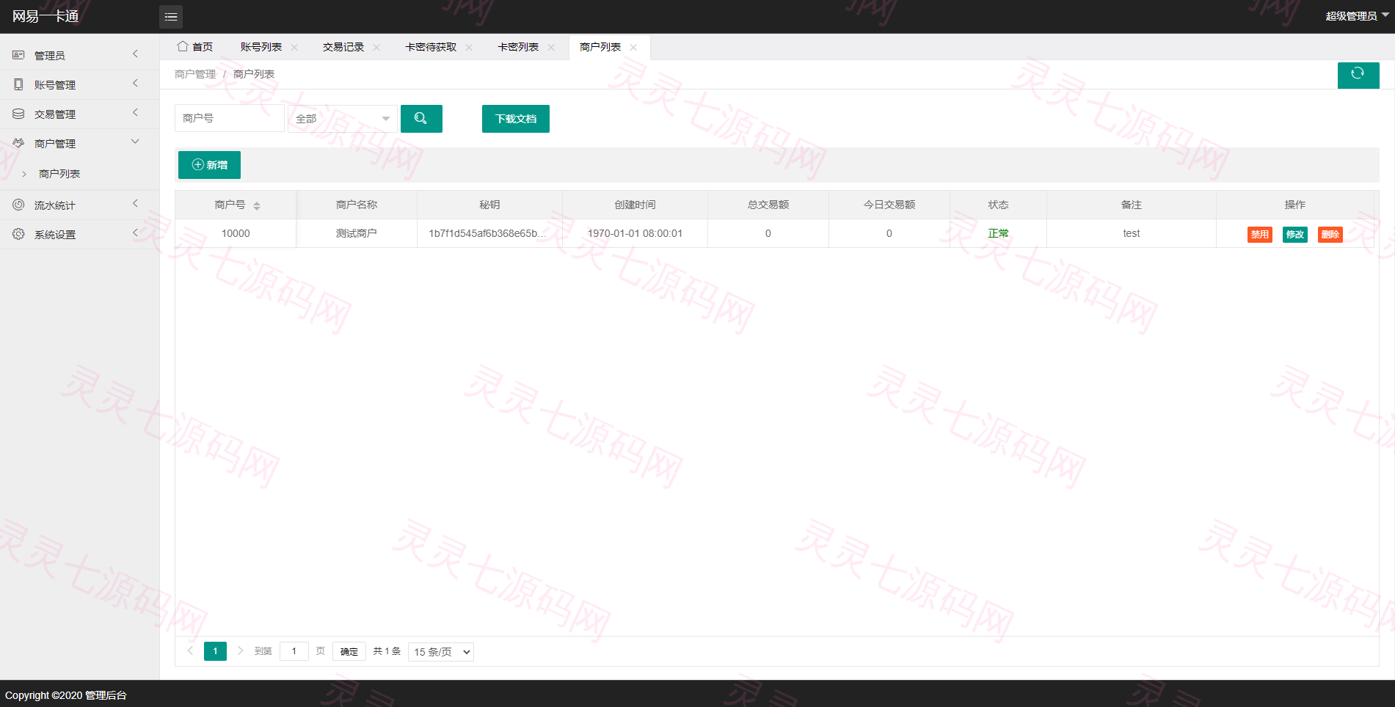Click the 账号管理 phone icon
The image size is (1395, 707).
[x=18, y=84]
